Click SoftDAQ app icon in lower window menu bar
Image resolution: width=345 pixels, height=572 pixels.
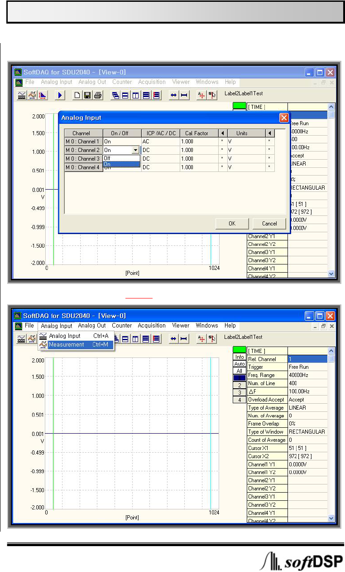pyautogui.click(x=19, y=326)
